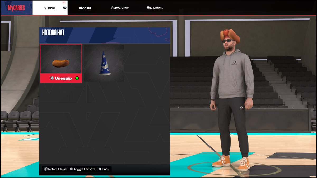Click the Toggle Favorite label
This screenshot has height=178, width=317.
(84, 169)
